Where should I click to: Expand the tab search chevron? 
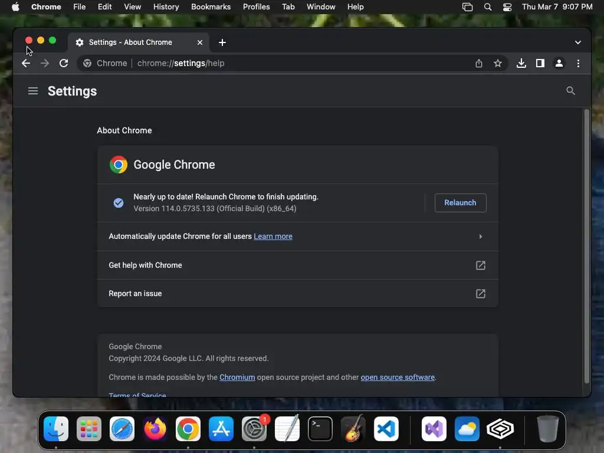pos(578,42)
